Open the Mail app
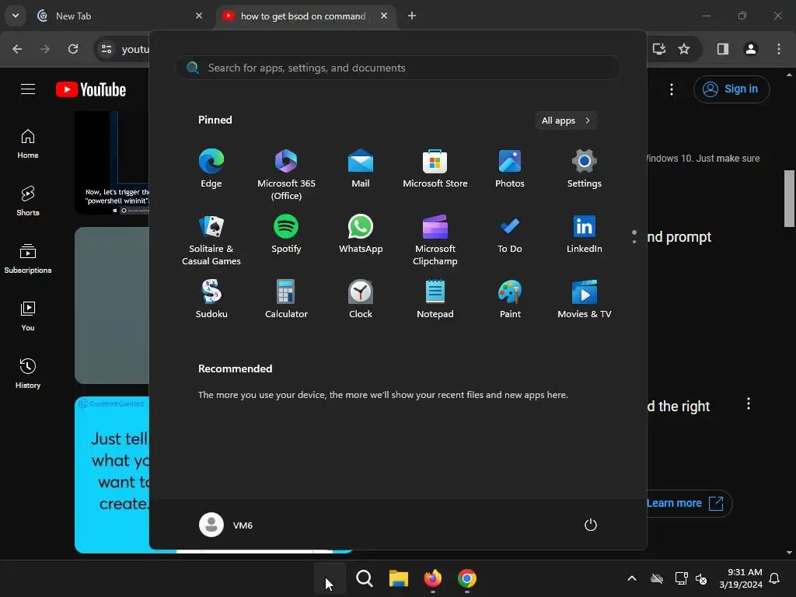796x597 pixels. [x=361, y=169]
